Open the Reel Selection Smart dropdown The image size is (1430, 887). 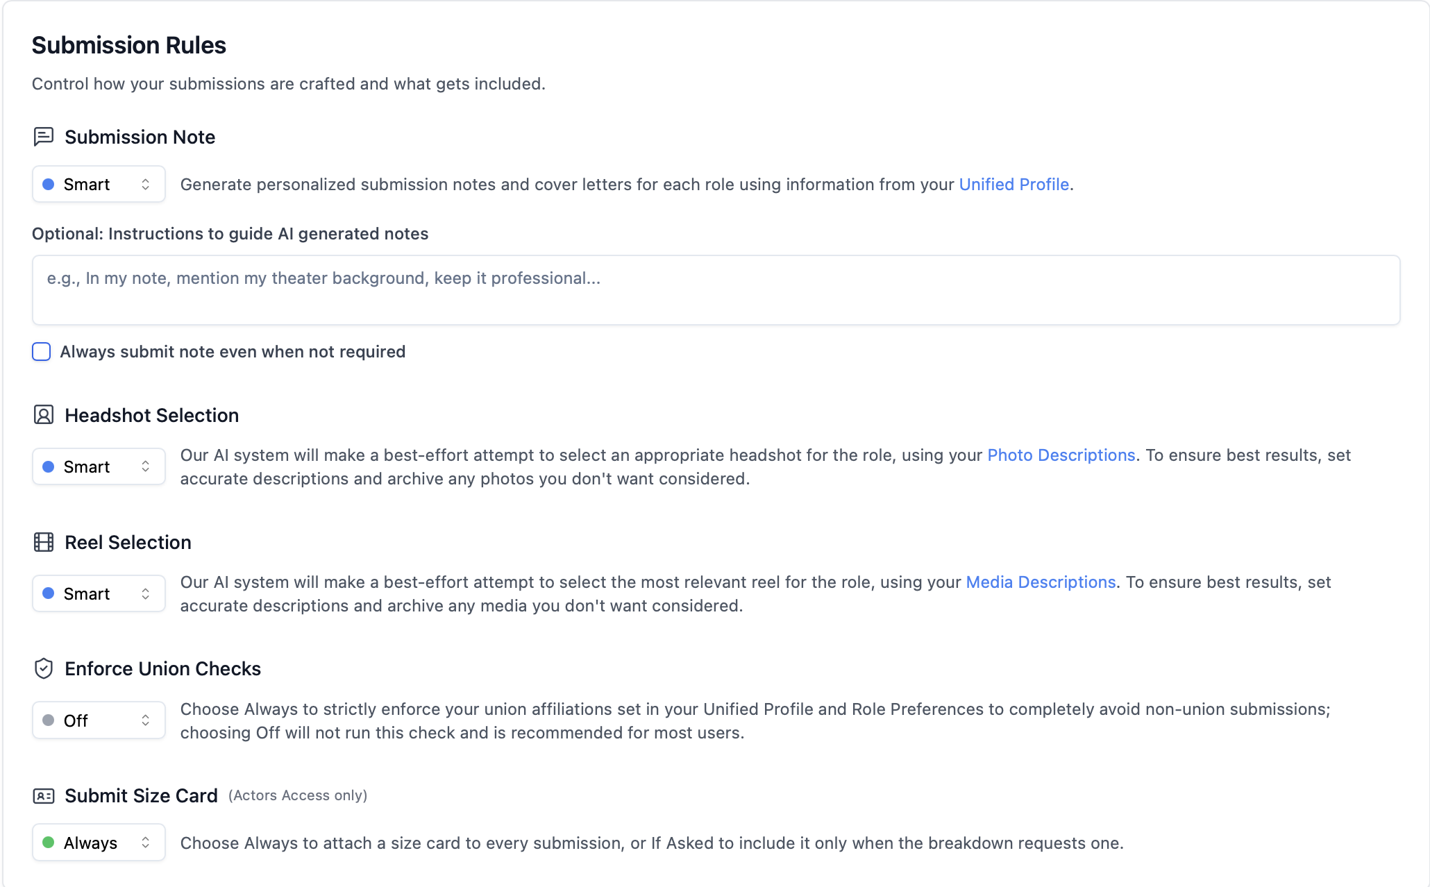tap(99, 593)
